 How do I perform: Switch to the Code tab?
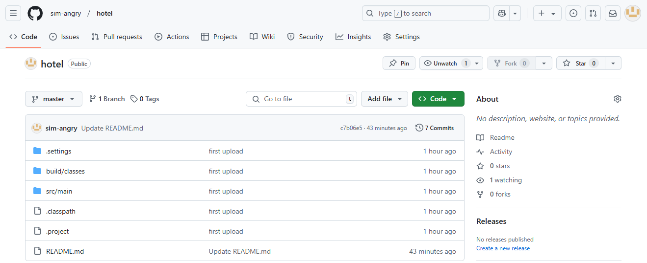[x=23, y=37]
